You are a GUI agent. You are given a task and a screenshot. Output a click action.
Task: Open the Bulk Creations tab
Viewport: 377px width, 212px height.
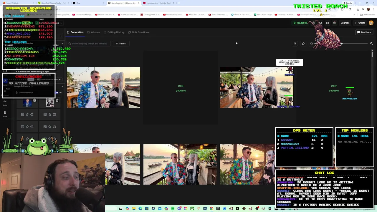click(x=138, y=32)
